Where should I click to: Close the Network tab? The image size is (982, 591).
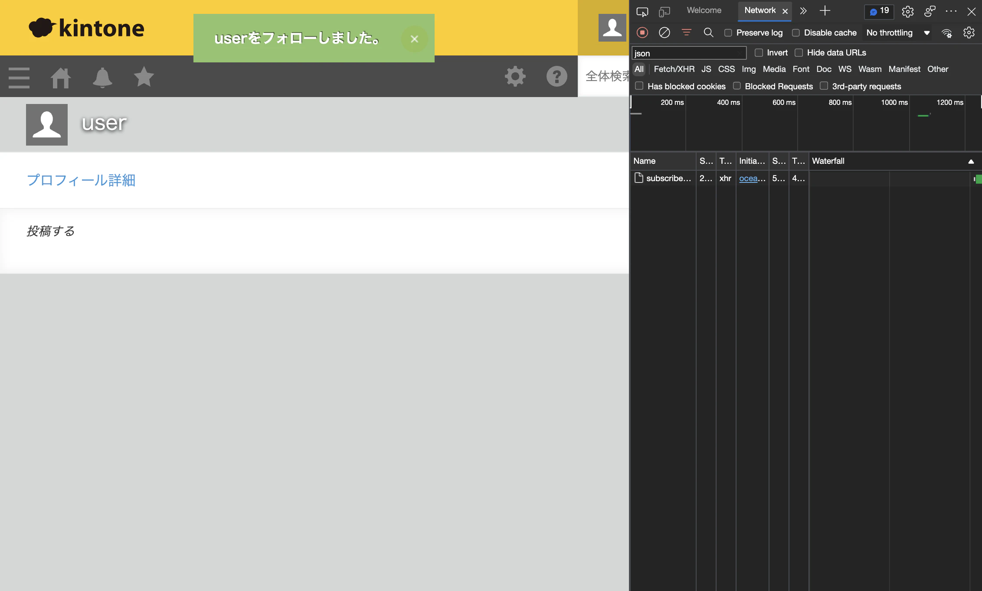[785, 11]
